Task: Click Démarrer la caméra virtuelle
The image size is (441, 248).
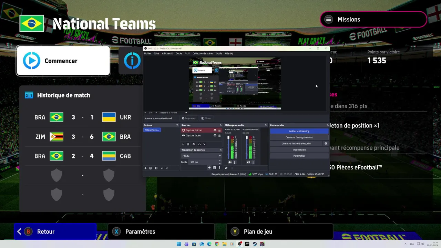Action: pos(296,144)
